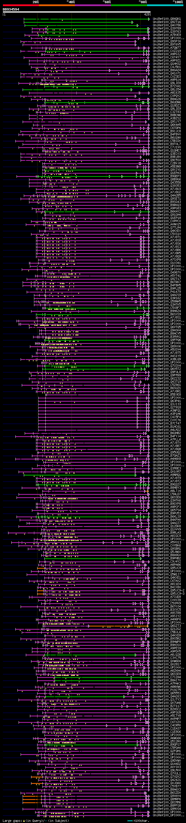This screenshot has width=186, height=823.
Task: Select the UniRef100_C5Z861 label
Action: [167, 385]
